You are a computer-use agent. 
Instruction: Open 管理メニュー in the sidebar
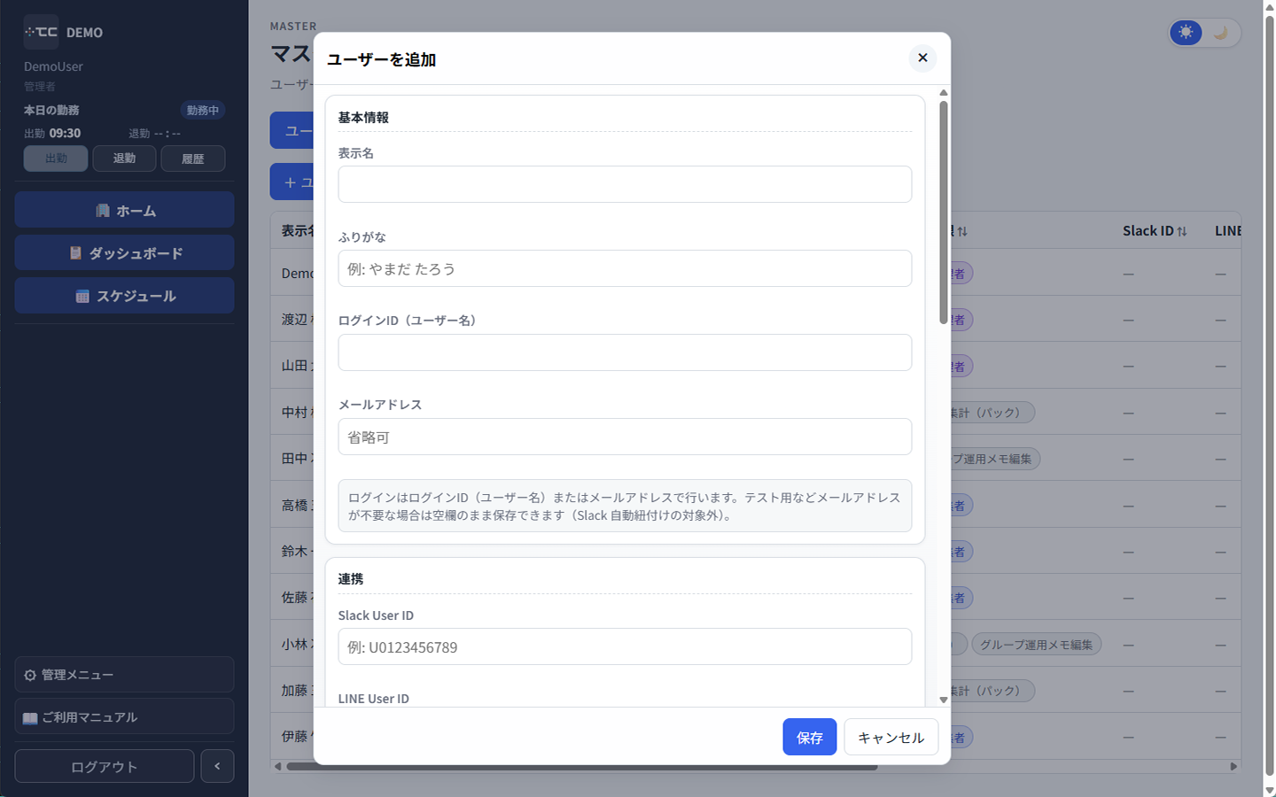[124, 674]
